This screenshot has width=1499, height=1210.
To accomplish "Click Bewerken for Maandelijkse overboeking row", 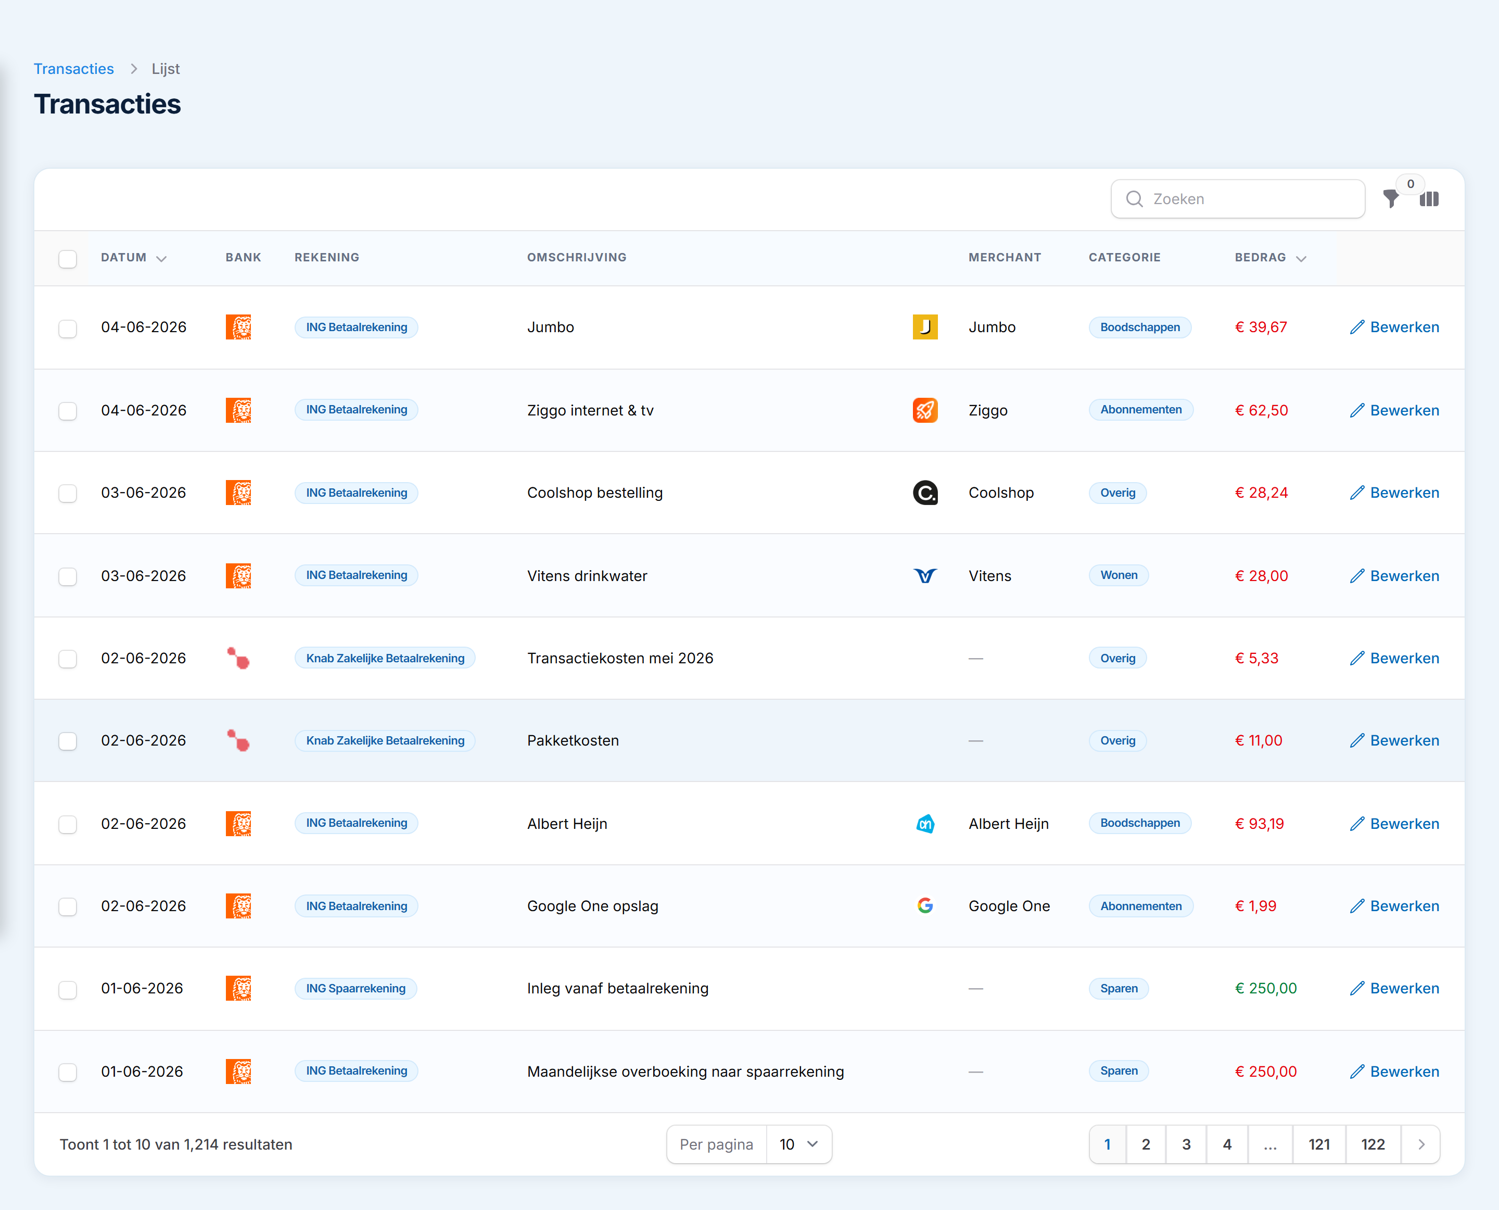I will click(x=1394, y=1072).
